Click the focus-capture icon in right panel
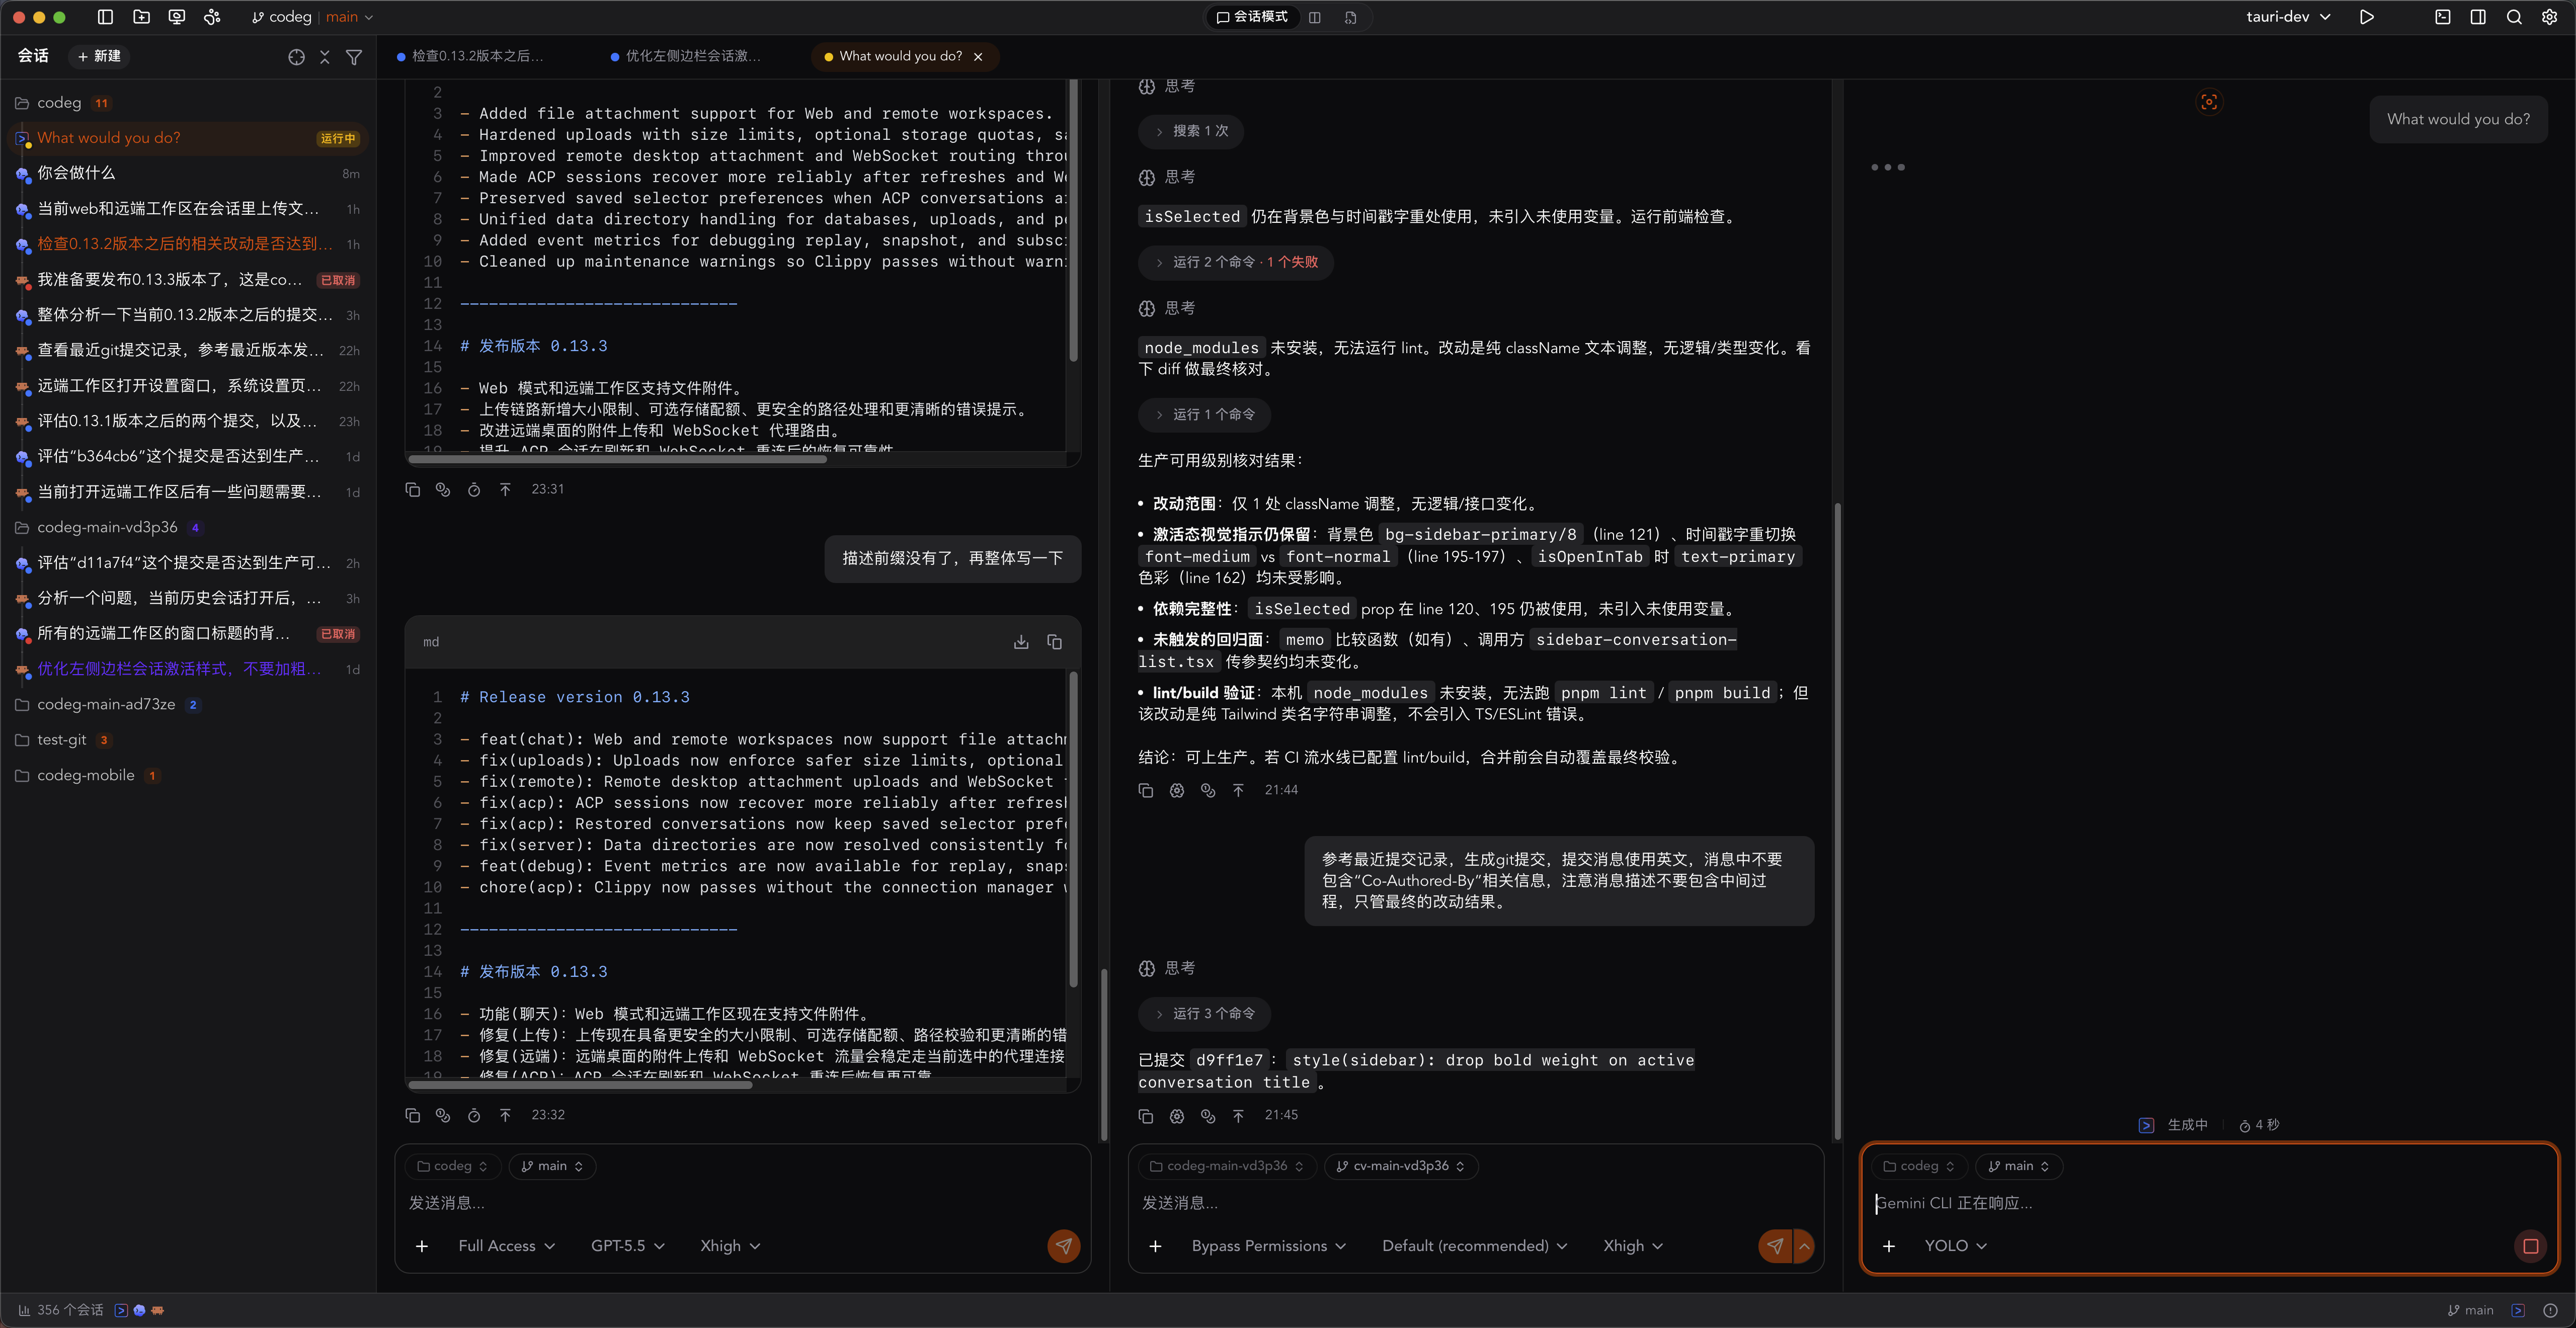The height and width of the screenshot is (1328, 2576). (x=2209, y=102)
